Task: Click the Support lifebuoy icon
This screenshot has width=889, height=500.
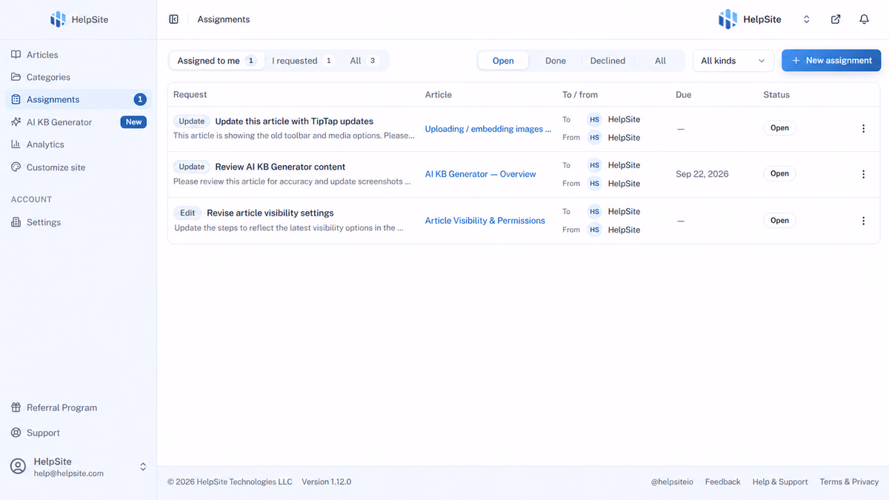Action: click(16, 433)
